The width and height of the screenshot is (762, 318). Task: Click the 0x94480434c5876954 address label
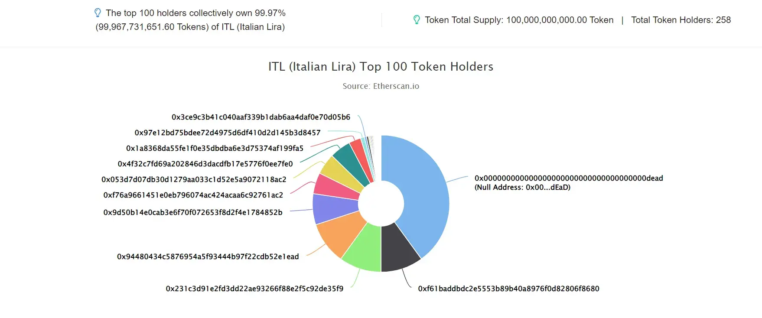point(208,256)
